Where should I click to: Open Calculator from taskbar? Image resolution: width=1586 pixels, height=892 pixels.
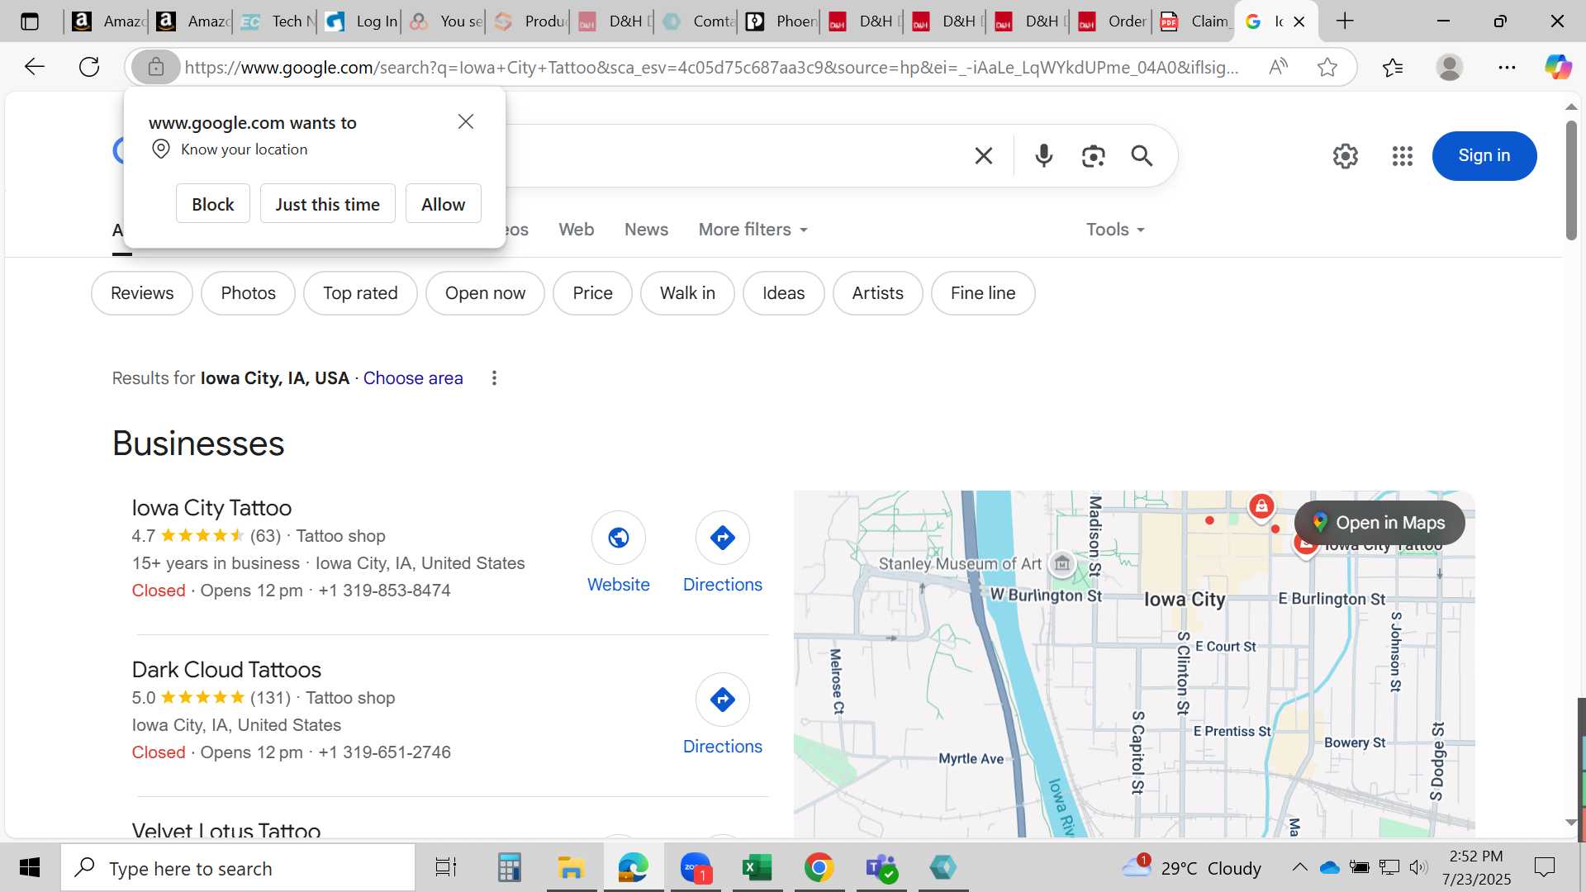[x=509, y=867]
